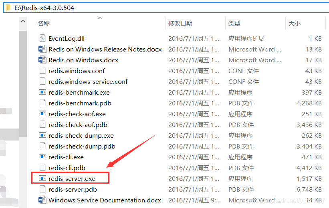Click the redis-check-aof.pdb file icon
This screenshot has width=329, height=208.
(x=42, y=125)
